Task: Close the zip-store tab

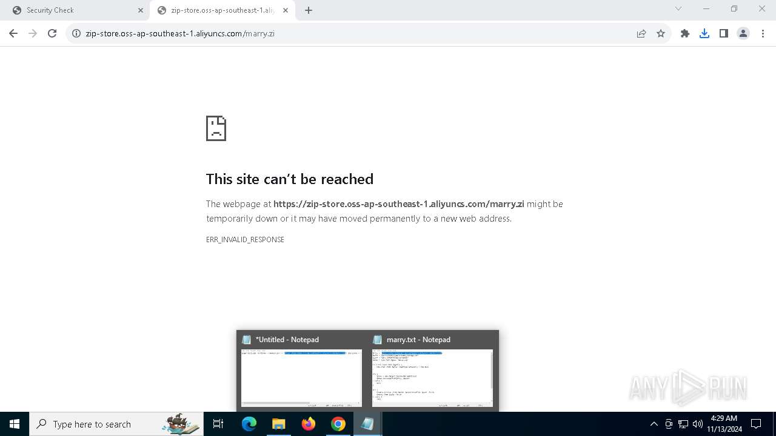Action: [x=286, y=10]
